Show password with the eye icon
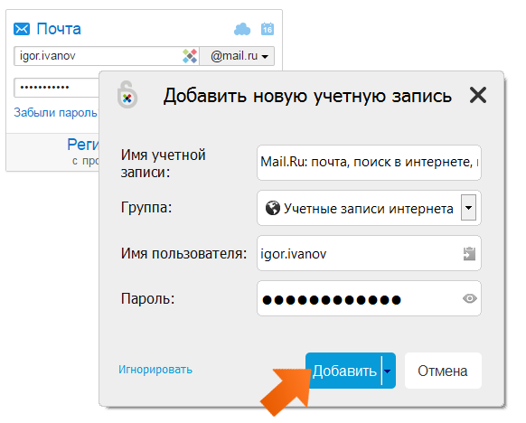The image size is (526, 423). pyautogui.click(x=470, y=298)
